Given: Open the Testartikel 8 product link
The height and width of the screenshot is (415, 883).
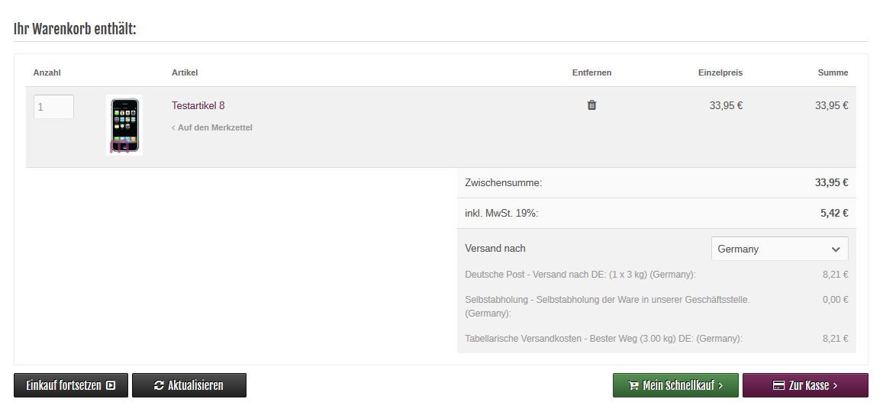Looking at the screenshot, I should coord(198,105).
